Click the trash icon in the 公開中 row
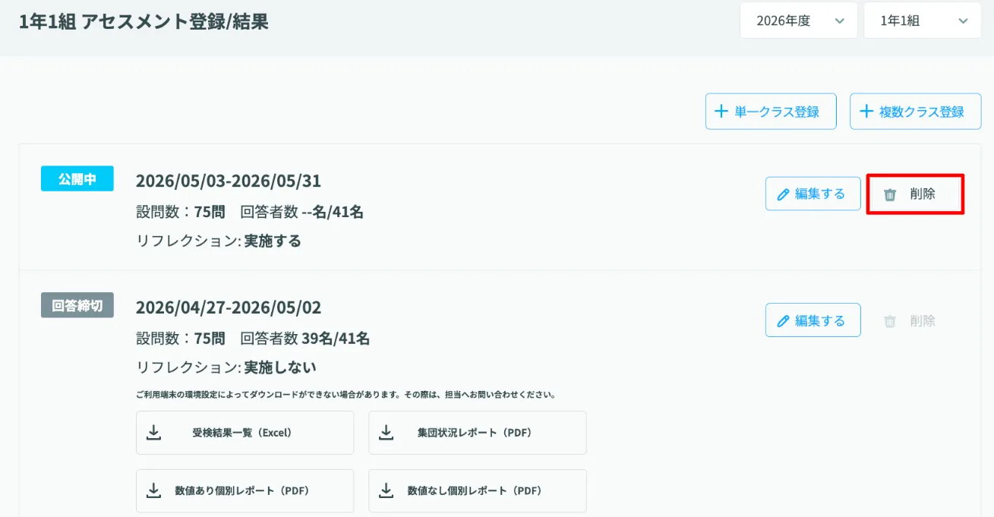Viewport: 994px width, 517px height. point(890,194)
